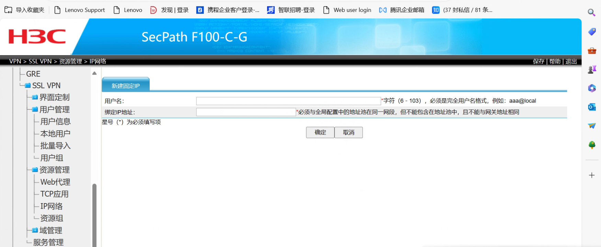Open 资源组 in the navigation tree
Screen dimensions: 601x247
(52, 218)
